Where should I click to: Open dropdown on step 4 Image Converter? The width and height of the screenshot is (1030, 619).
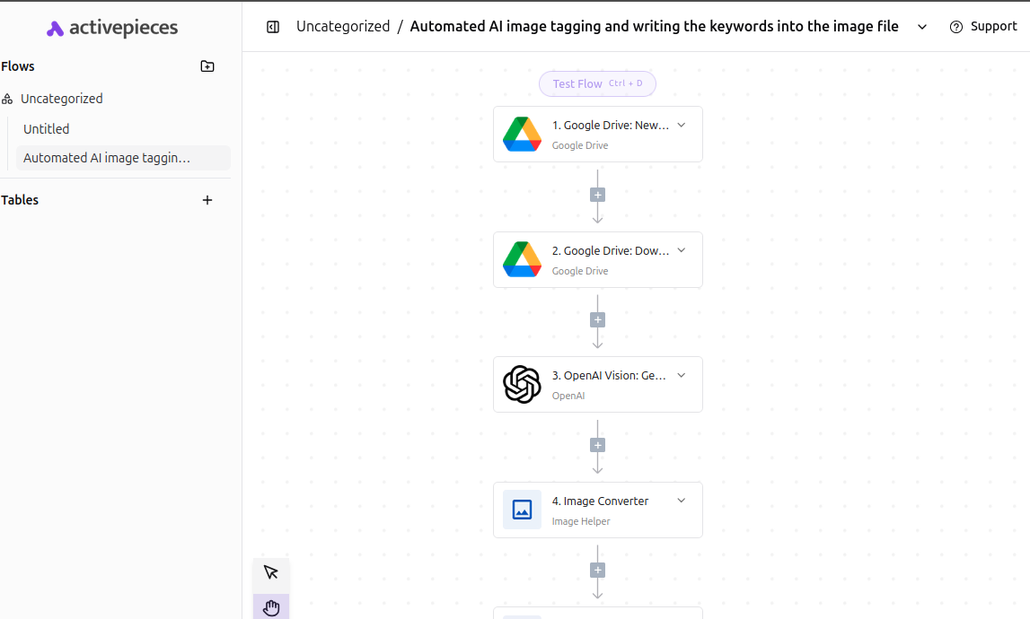pyautogui.click(x=681, y=501)
